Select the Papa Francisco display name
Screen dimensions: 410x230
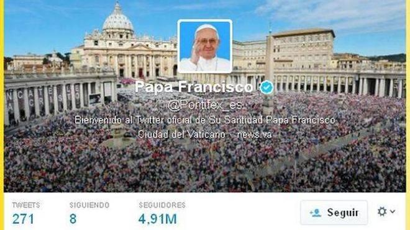click(x=194, y=87)
